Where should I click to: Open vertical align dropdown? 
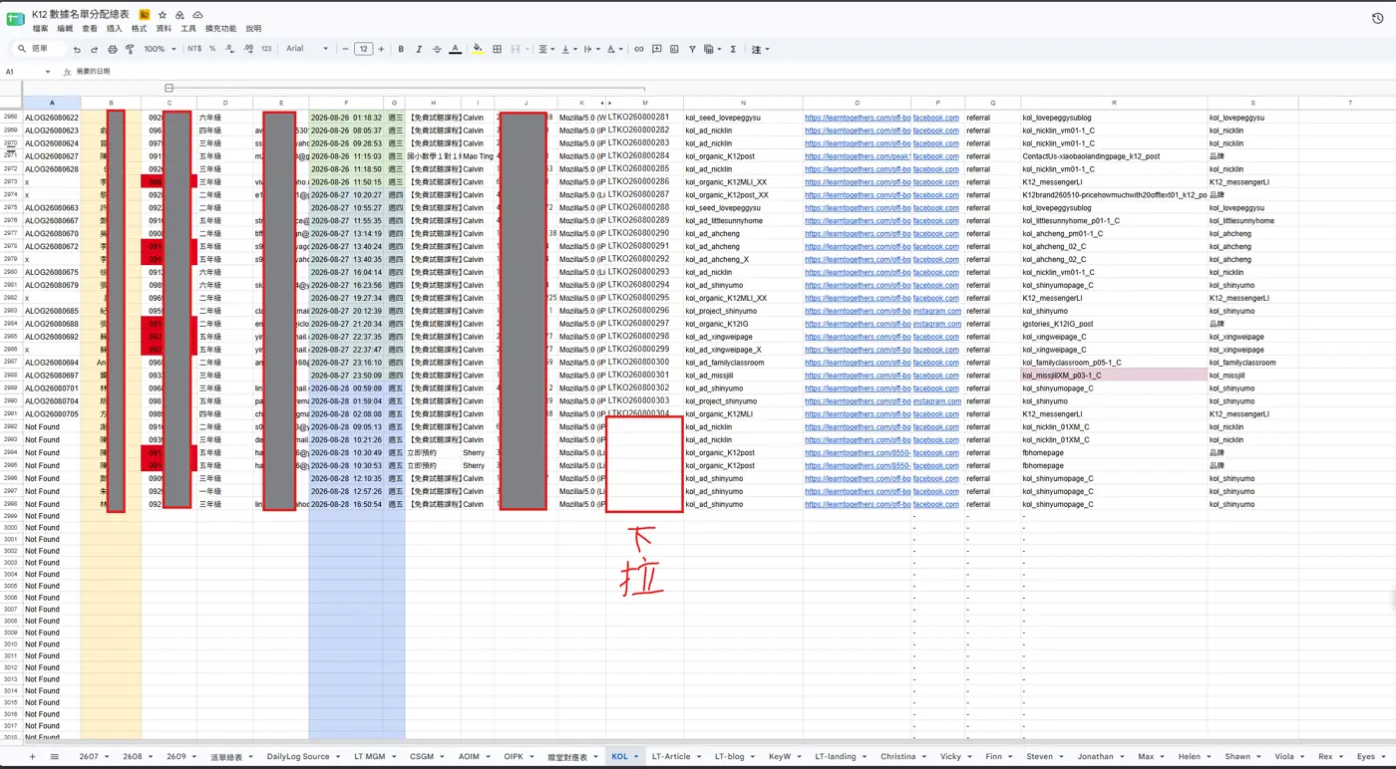click(x=567, y=49)
